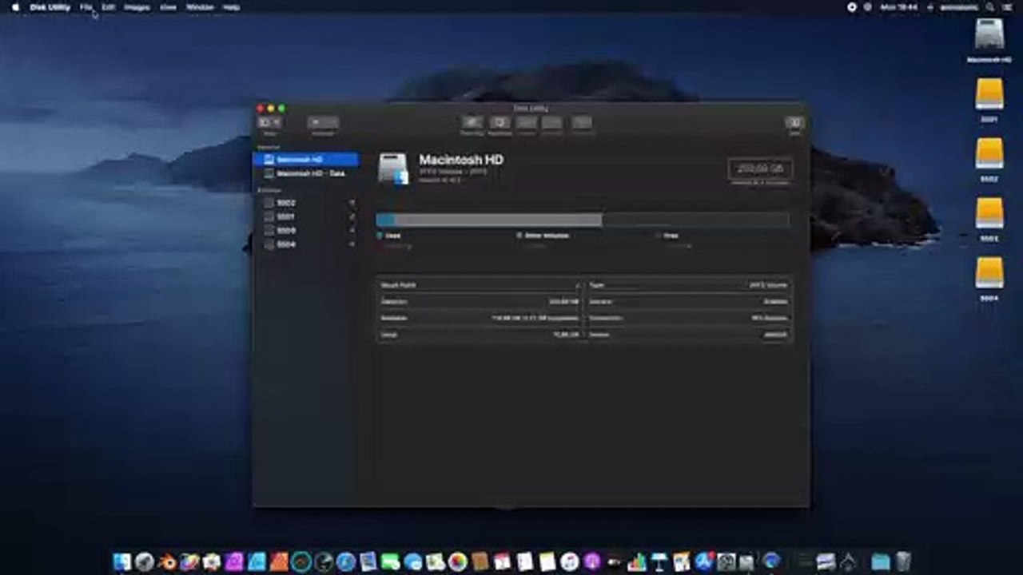The image size is (1023, 575).
Task: Select the SSD1 disk in the sidebar
Action: (x=306, y=216)
